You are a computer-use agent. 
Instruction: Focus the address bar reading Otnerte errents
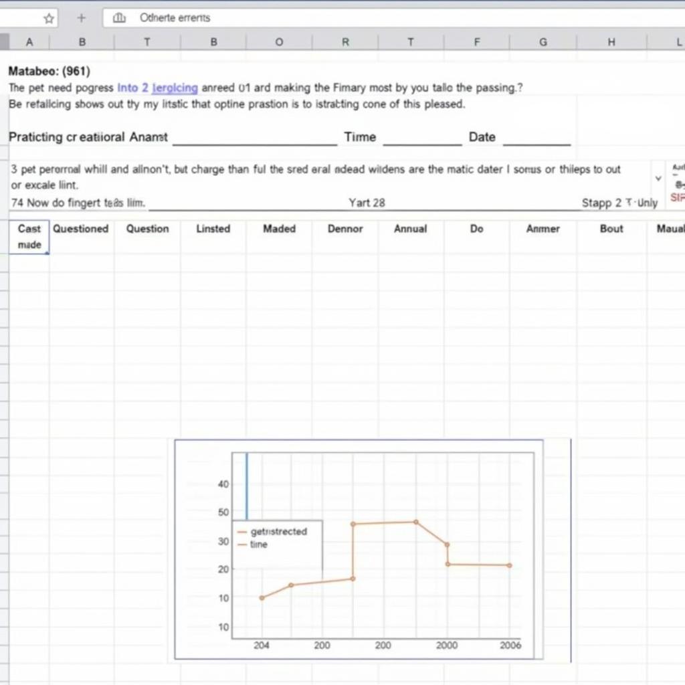pos(393,18)
